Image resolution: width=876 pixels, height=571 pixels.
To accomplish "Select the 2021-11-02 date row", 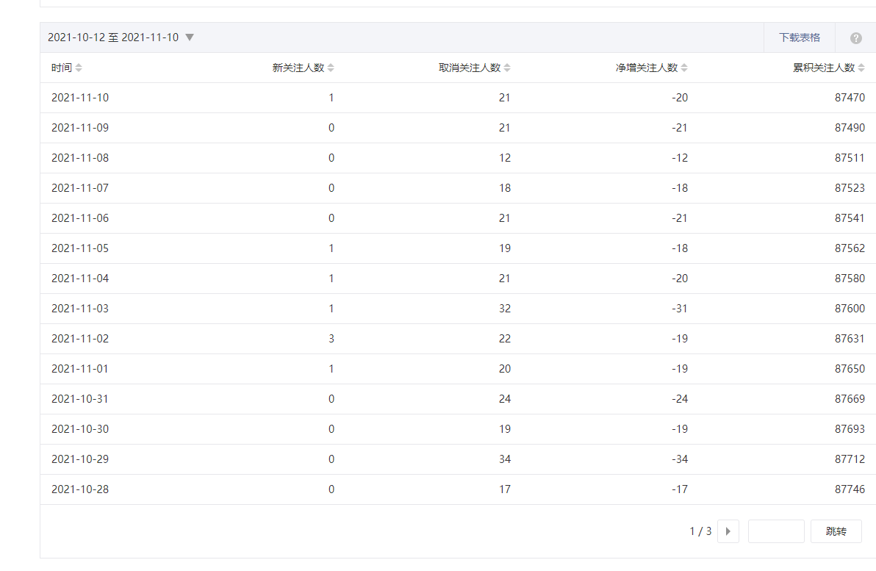I will [x=80, y=339].
